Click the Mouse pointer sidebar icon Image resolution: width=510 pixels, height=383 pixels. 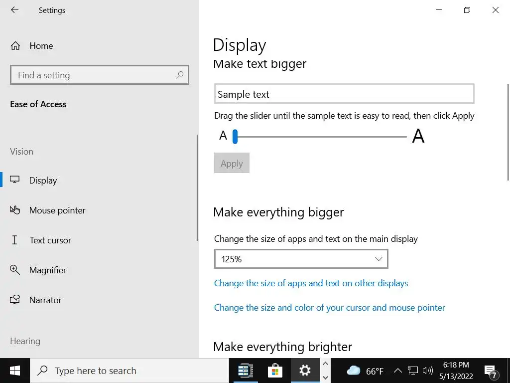pos(14,210)
